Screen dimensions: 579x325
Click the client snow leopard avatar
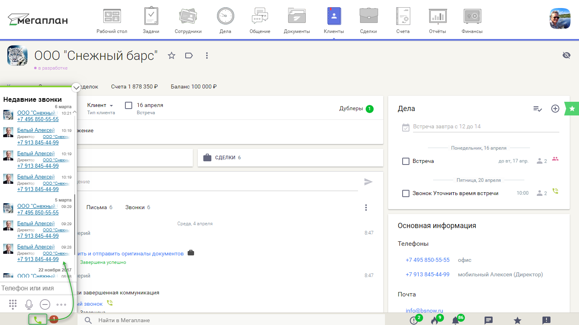(17, 56)
